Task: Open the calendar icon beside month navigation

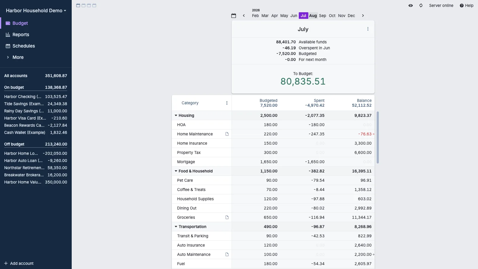Action: click(234, 16)
